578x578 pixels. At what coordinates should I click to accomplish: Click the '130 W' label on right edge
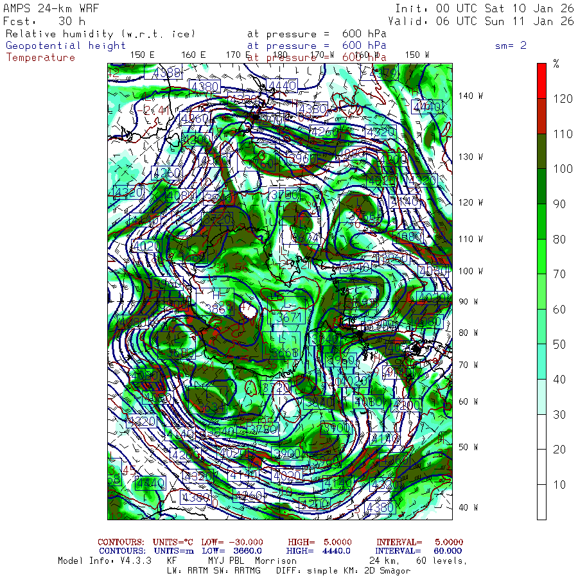tap(471, 157)
